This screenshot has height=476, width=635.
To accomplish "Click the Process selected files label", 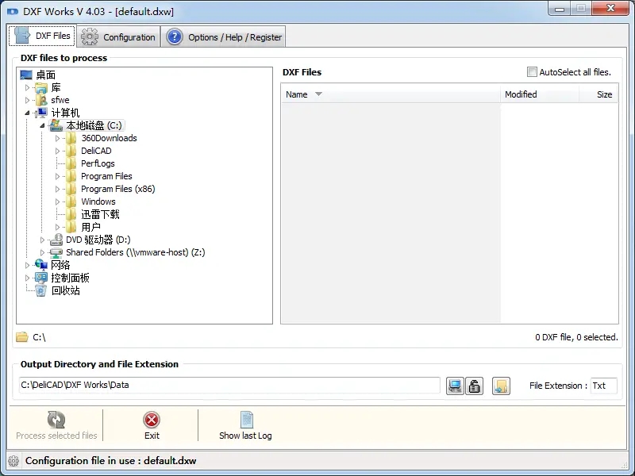I will (56, 436).
